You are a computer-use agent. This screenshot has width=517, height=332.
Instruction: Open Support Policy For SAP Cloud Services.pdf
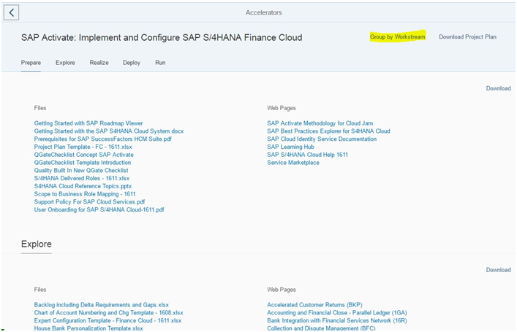(x=89, y=202)
